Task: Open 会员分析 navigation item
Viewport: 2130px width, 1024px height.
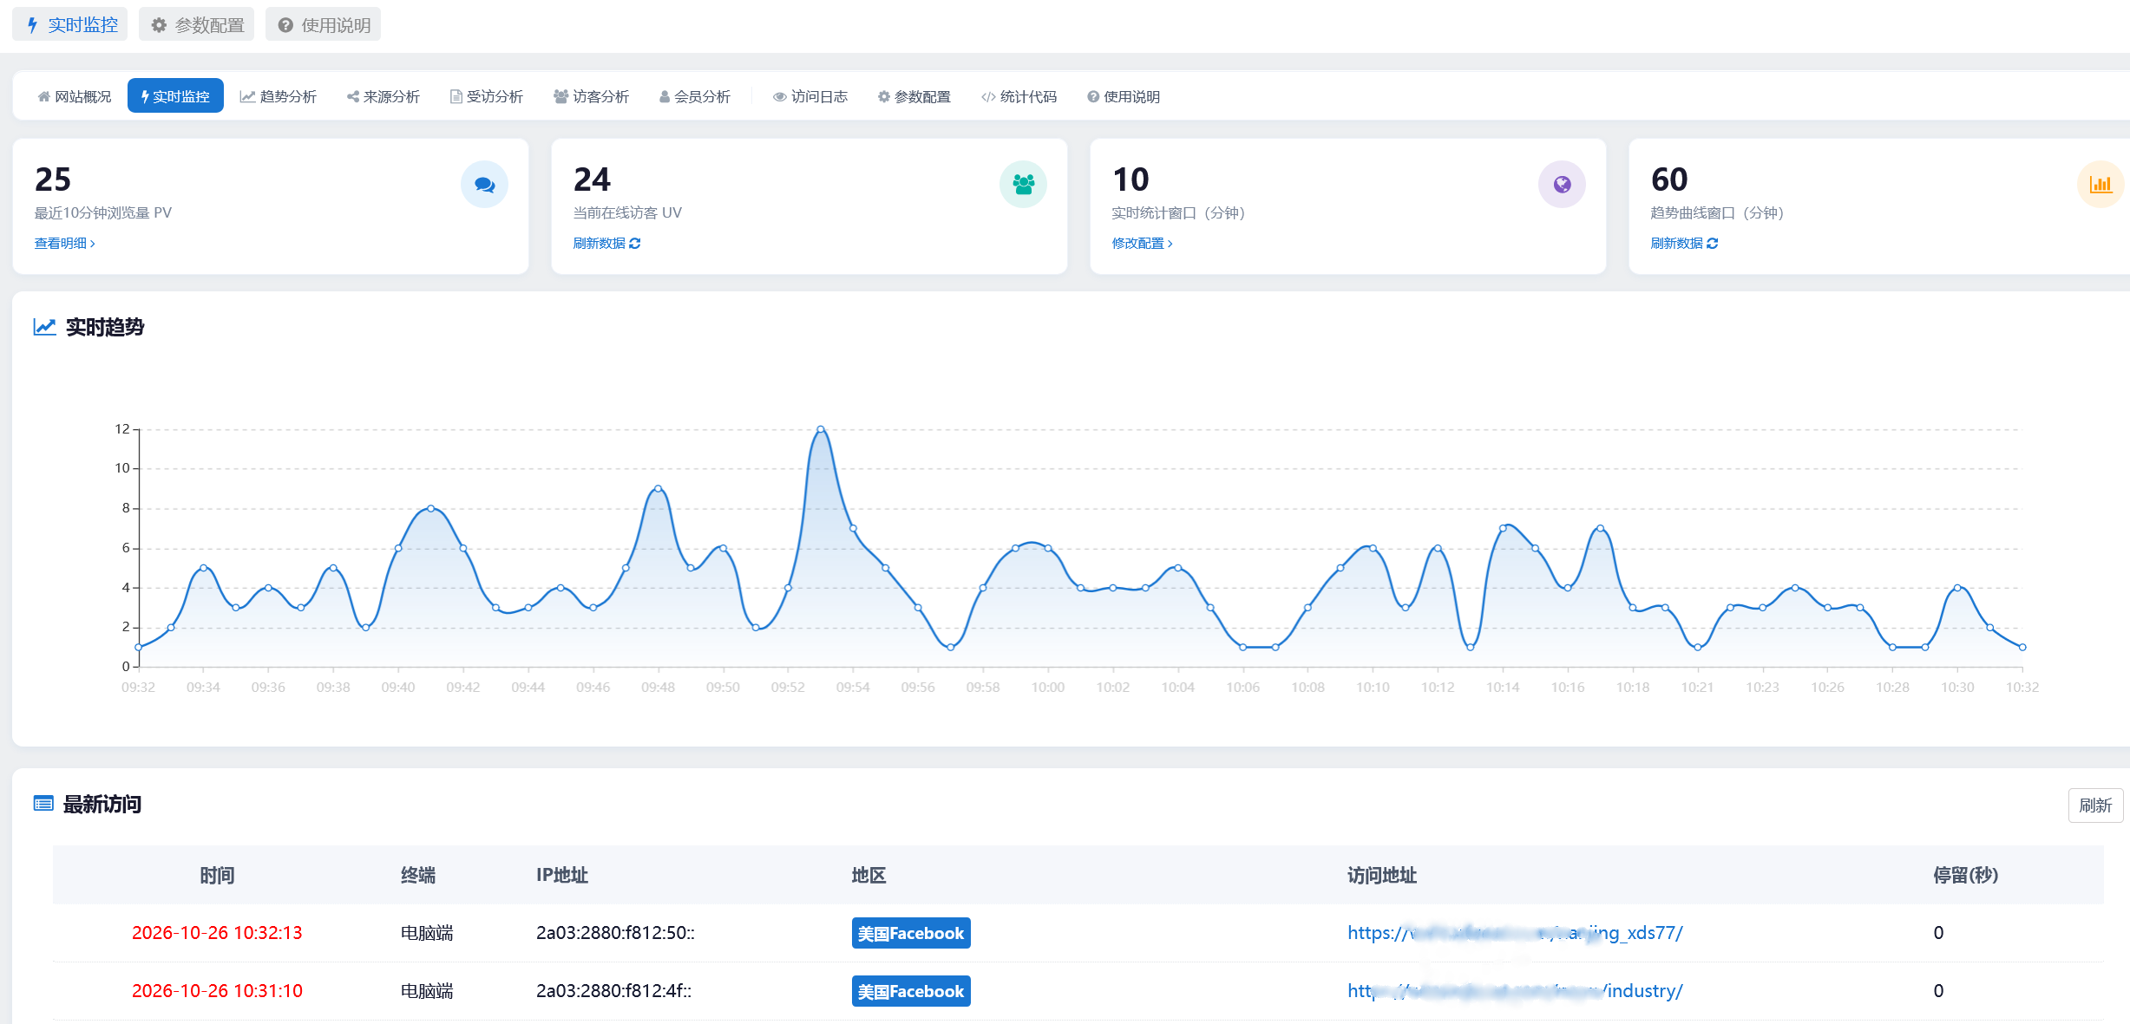Action: click(x=694, y=96)
